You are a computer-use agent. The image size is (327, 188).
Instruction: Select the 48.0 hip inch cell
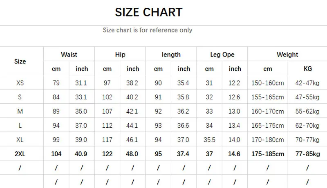pyautogui.click(x=133, y=154)
